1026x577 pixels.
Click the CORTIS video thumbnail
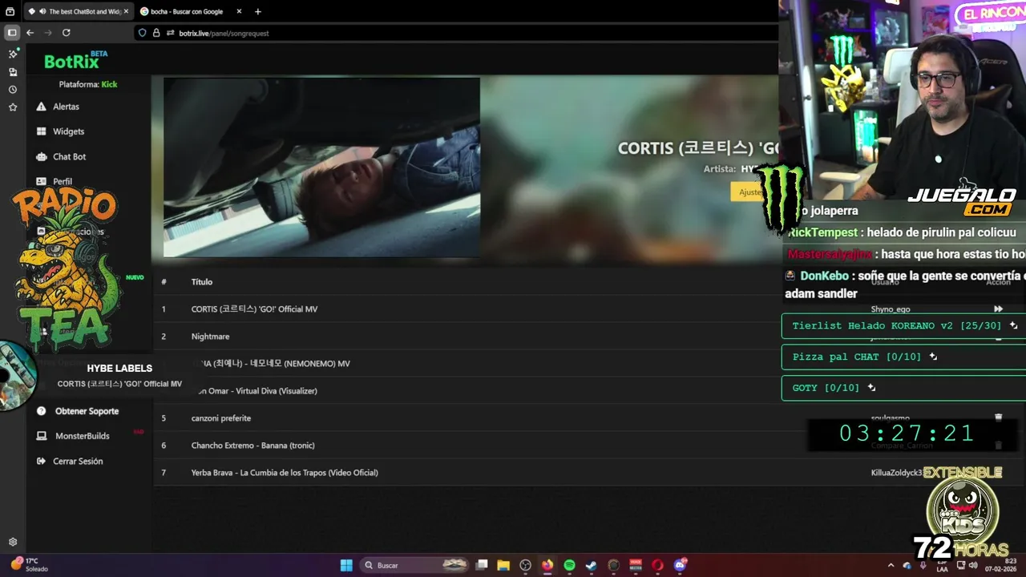click(321, 167)
